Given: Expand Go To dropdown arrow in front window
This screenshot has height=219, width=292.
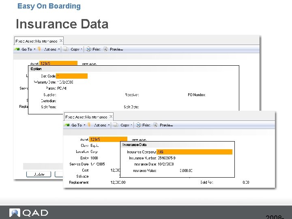Looking at the screenshot, I should click(x=84, y=125).
